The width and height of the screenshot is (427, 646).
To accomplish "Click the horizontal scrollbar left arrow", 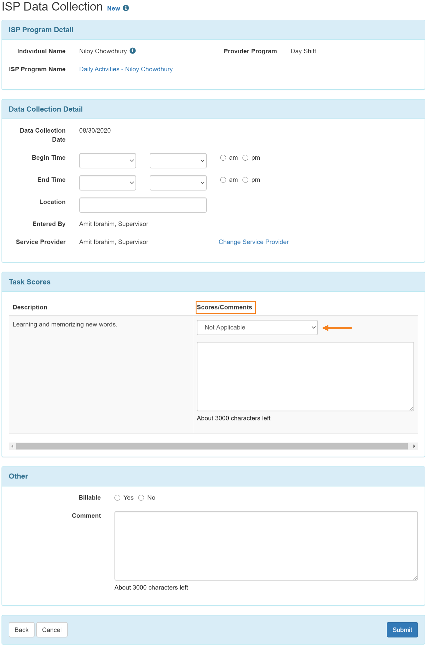I will (12, 446).
